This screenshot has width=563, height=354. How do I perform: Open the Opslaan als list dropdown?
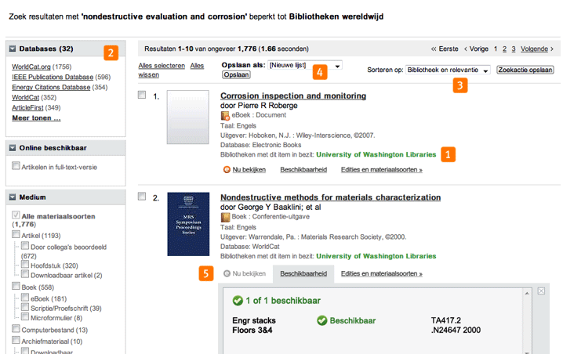pyautogui.click(x=338, y=66)
